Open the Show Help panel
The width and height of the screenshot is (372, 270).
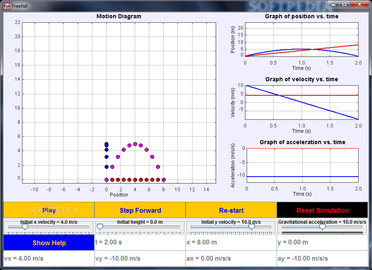point(49,242)
